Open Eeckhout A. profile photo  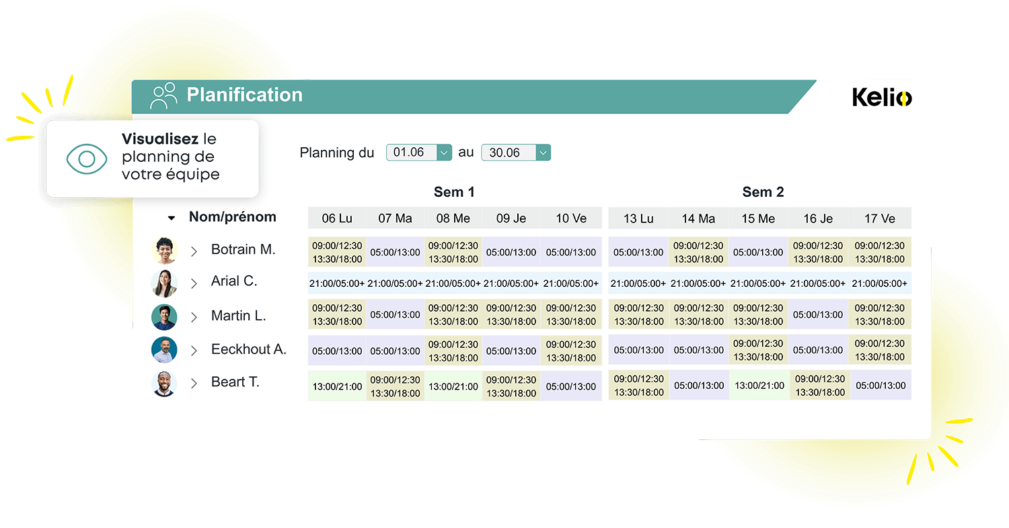[164, 350]
